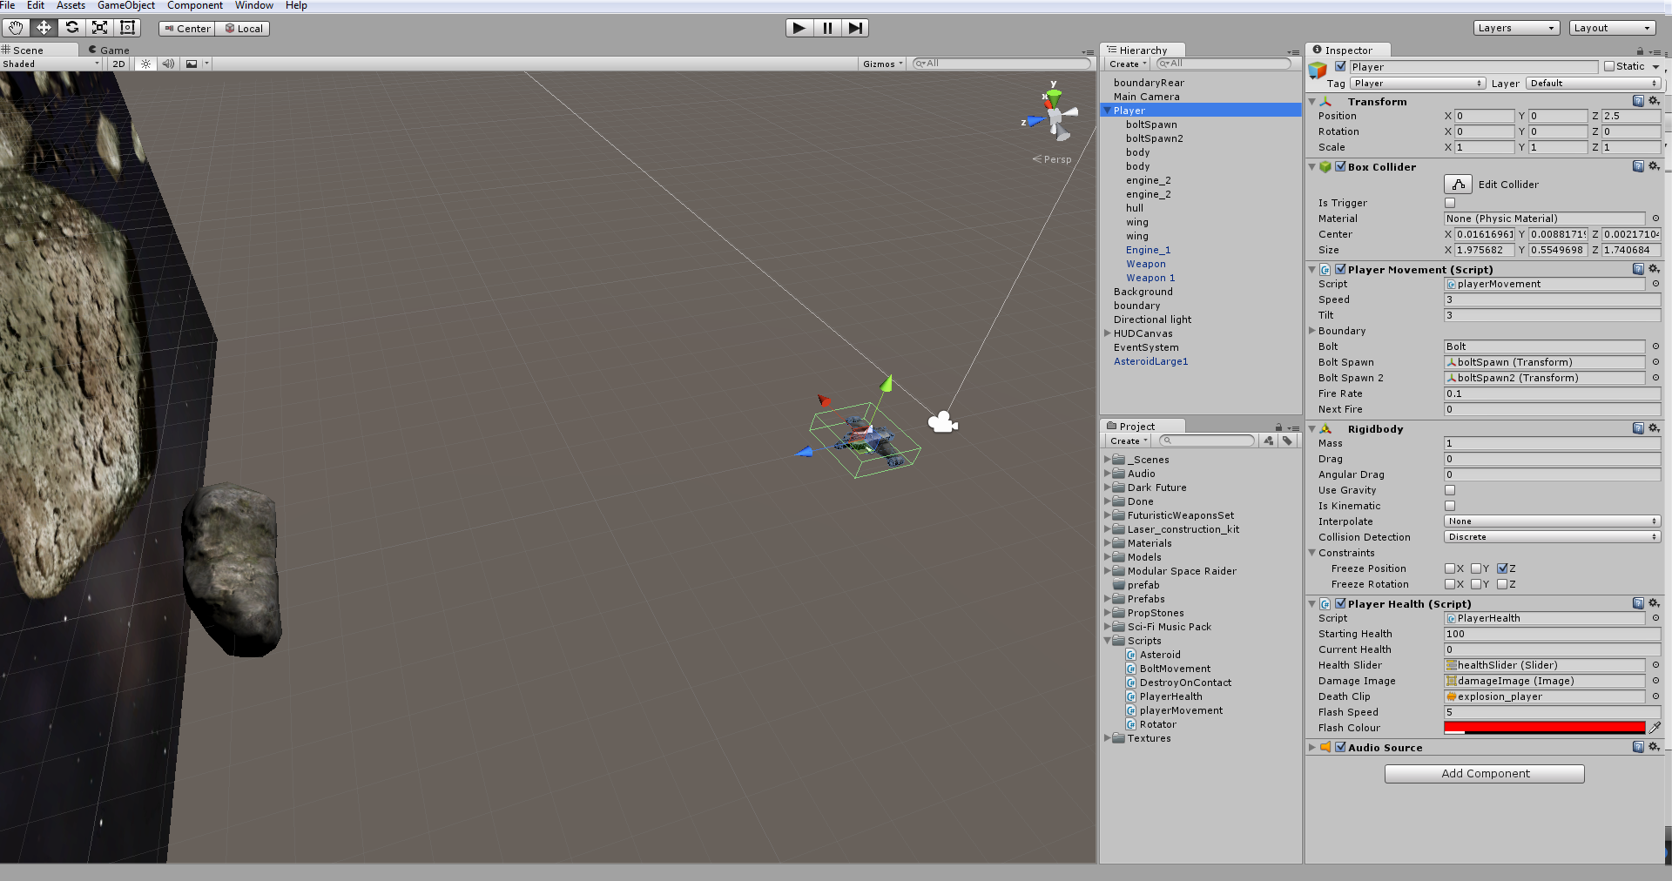
Task: Open Layers dropdown in toolbar
Action: 1516,28
